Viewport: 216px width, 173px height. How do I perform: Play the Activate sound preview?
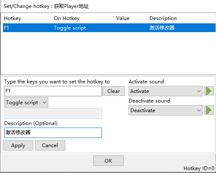[x=209, y=91]
